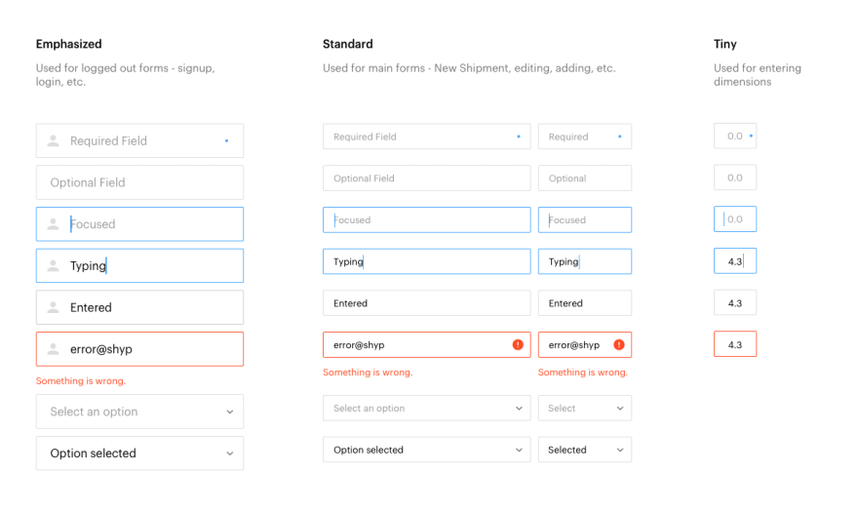The height and width of the screenshot is (512, 858).
Task: Click 'Used for entering dimensions' description
Action: click(x=758, y=74)
